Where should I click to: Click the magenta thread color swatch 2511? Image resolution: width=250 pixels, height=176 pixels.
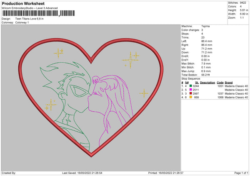pos(190,90)
